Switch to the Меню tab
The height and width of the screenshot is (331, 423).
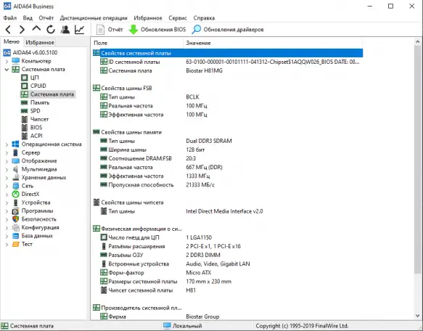pyautogui.click(x=12, y=42)
